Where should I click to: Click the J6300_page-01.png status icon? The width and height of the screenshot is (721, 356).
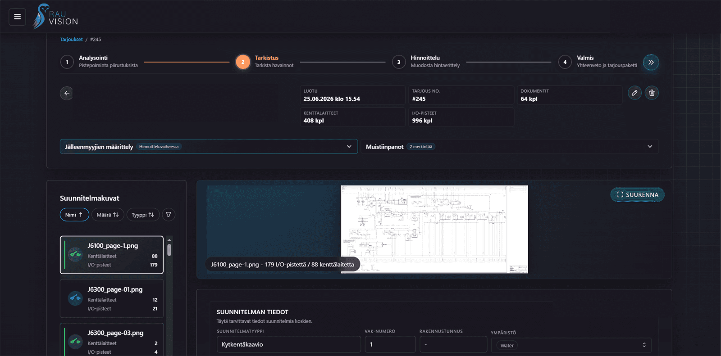tap(75, 298)
